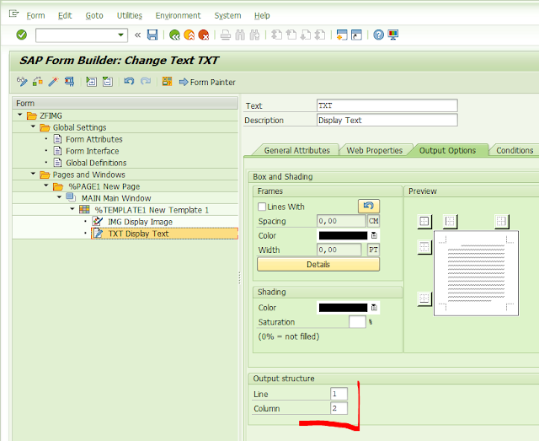
Task: Click the PT unit button next to Width
Action: (373, 250)
